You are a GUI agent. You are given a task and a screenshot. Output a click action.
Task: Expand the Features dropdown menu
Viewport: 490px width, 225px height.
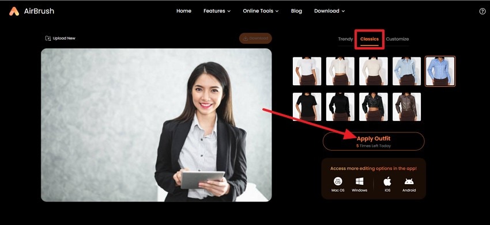point(217,11)
